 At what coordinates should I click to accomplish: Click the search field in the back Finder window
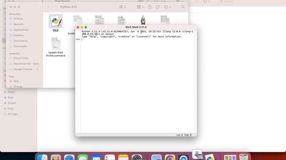[252, 1]
